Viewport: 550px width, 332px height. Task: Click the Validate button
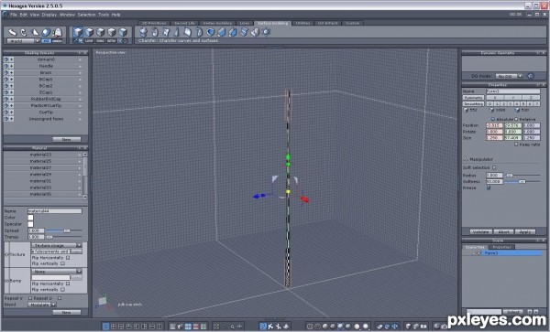481,231
